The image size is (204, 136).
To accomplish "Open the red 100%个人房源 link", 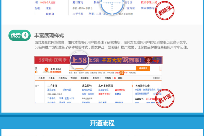I will point(48,3).
